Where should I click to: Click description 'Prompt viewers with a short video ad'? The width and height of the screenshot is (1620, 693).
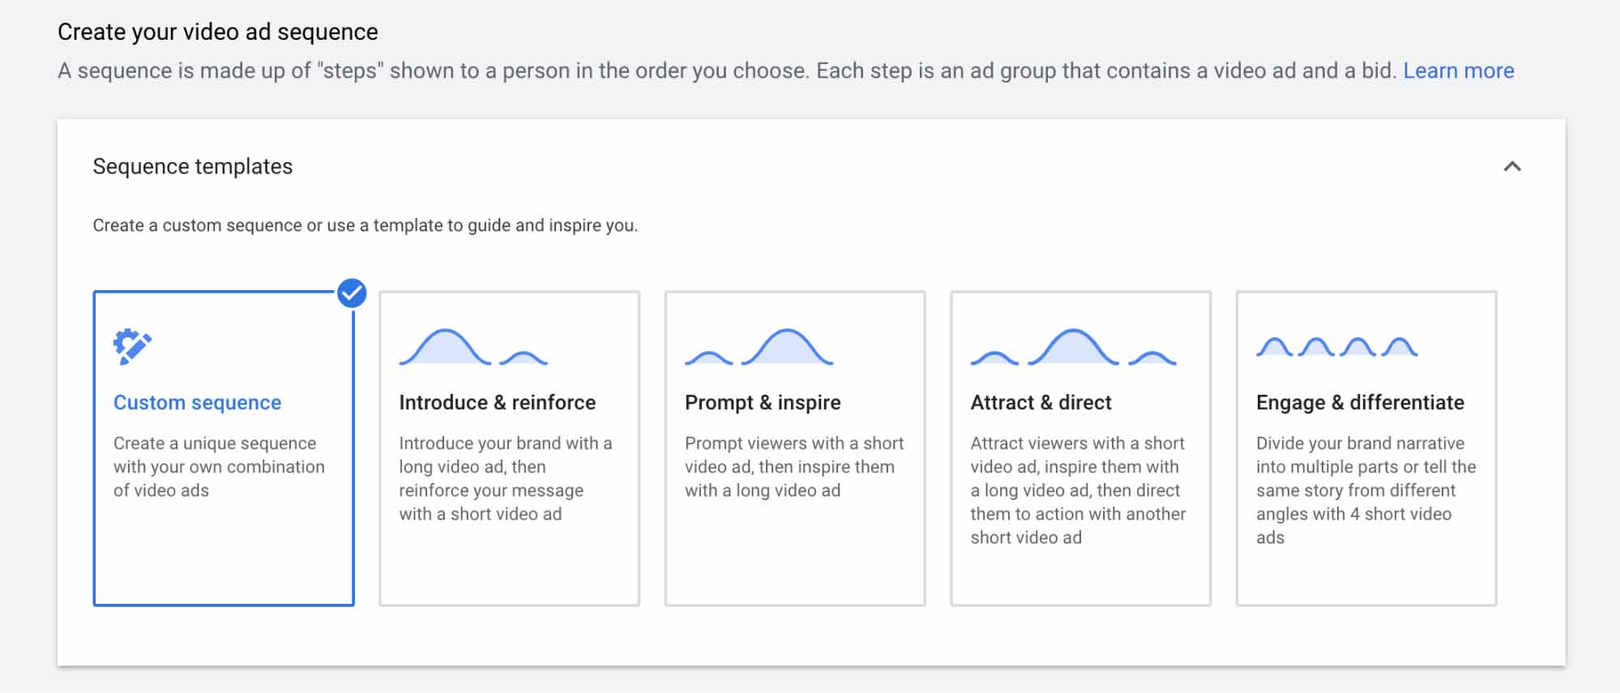(793, 467)
